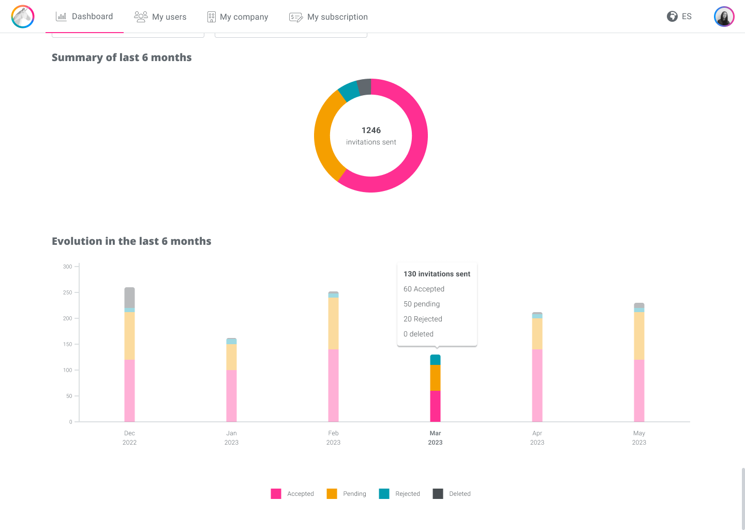The image size is (745, 530).
Task: Toggle the Pending legend swatch
Action: coord(332,494)
